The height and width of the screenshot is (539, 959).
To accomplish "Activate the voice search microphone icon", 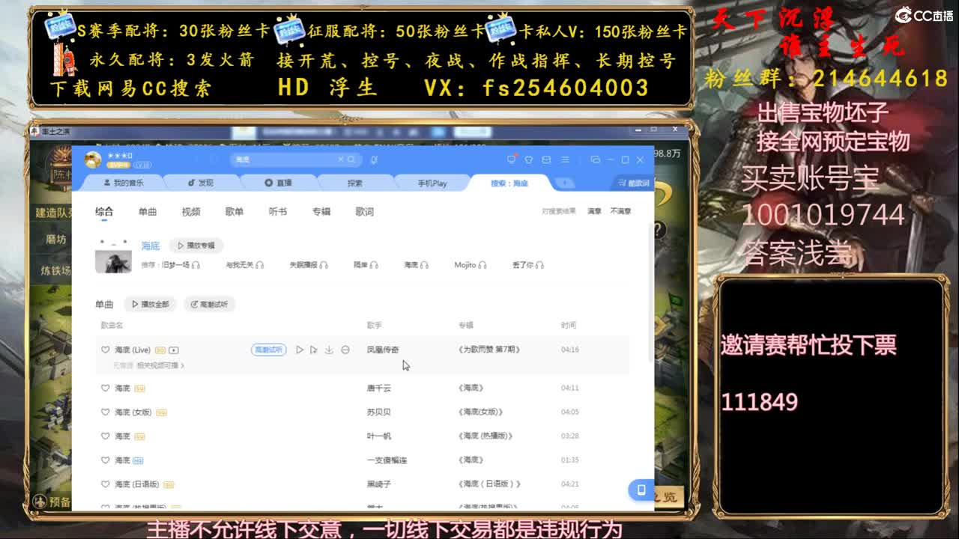I will (x=374, y=159).
